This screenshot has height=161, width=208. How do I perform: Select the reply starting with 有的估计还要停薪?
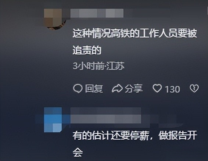[x=135, y=144]
